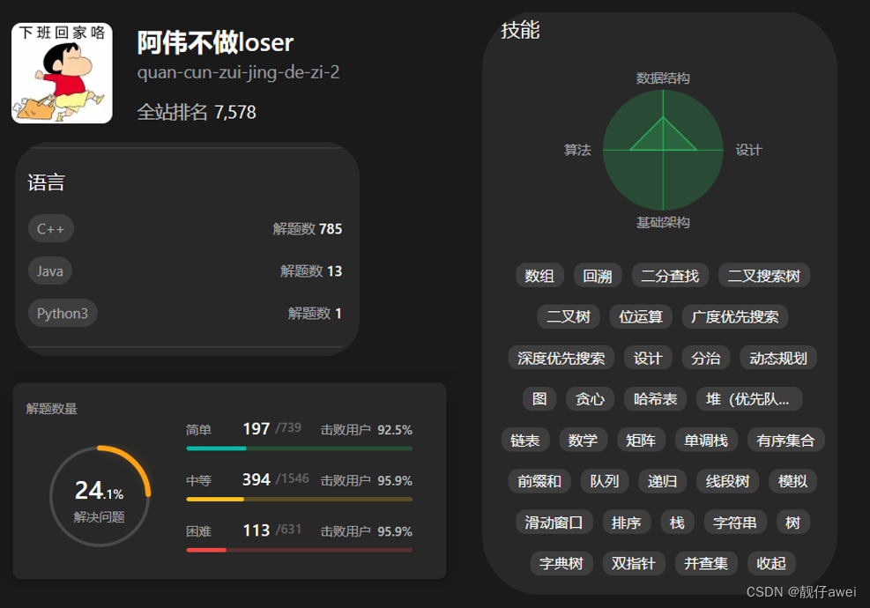This screenshot has height=608, width=870.
Task: Click the 全站排名 7,578 ranking text
Action: 197,112
